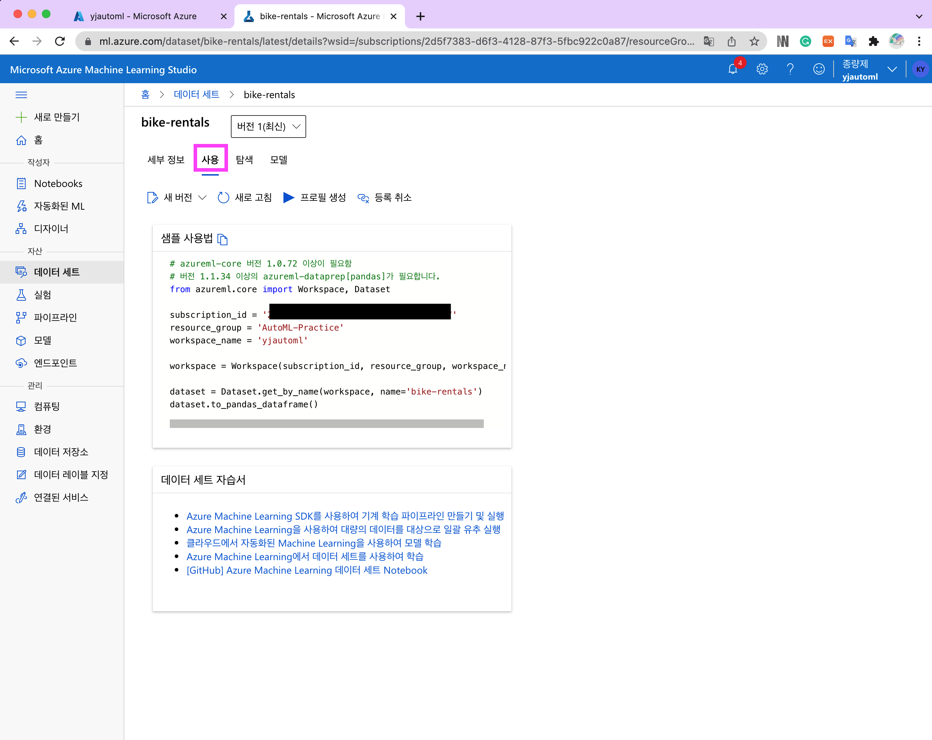Click the code snippet horizontal scrollbar
Image resolution: width=932 pixels, height=740 pixels.
click(x=326, y=423)
